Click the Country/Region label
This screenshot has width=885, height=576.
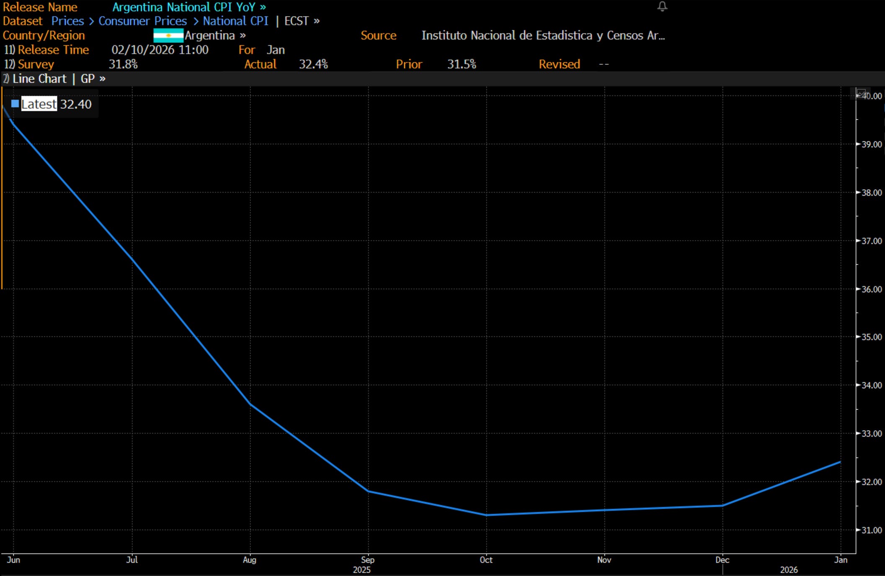pos(44,36)
